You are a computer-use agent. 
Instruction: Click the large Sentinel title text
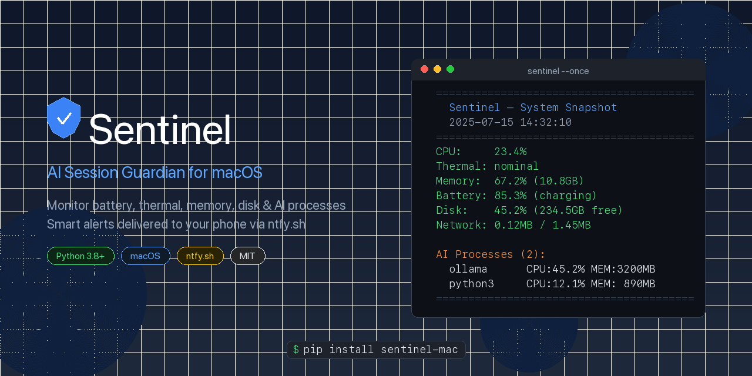[160, 129]
